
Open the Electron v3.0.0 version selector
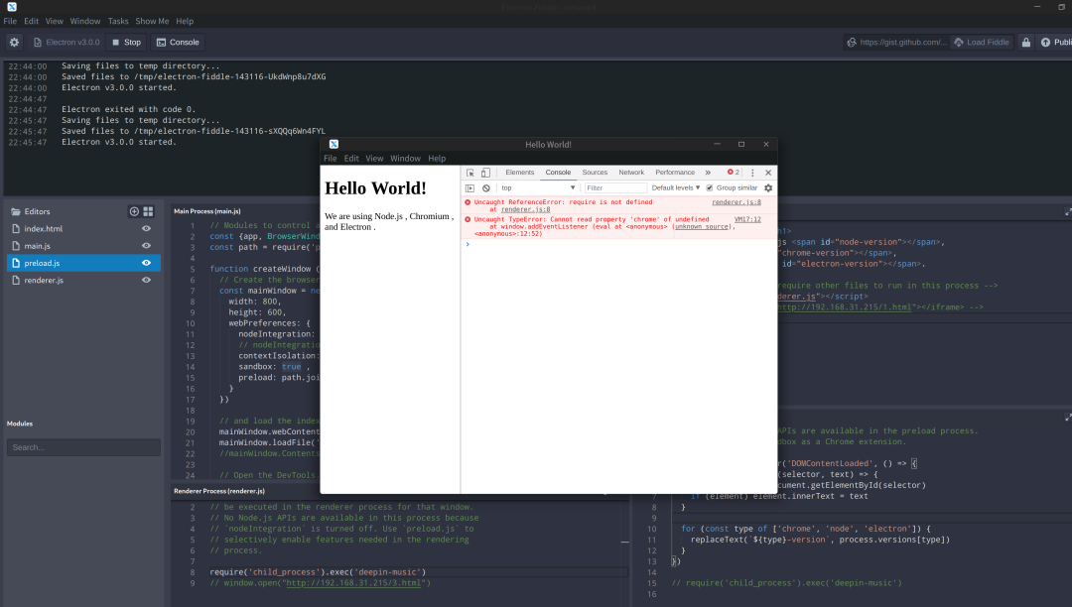click(67, 43)
